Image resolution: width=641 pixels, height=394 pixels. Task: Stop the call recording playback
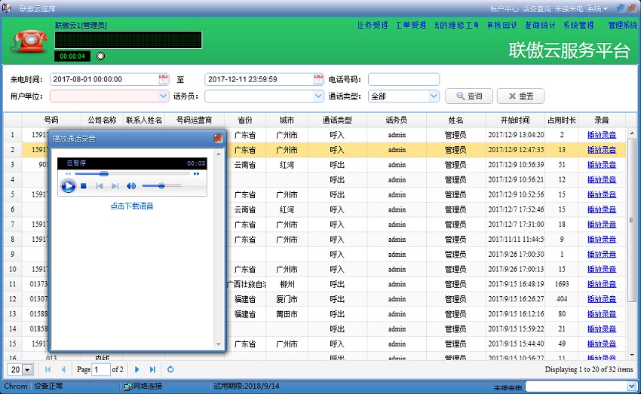pyautogui.click(x=84, y=186)
